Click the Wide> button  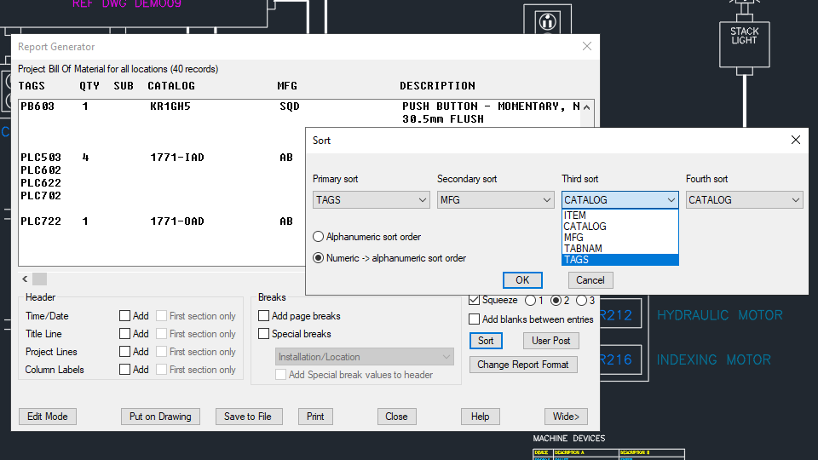point(566,417)
